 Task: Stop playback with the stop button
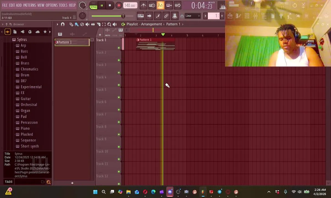click(110, 5)
